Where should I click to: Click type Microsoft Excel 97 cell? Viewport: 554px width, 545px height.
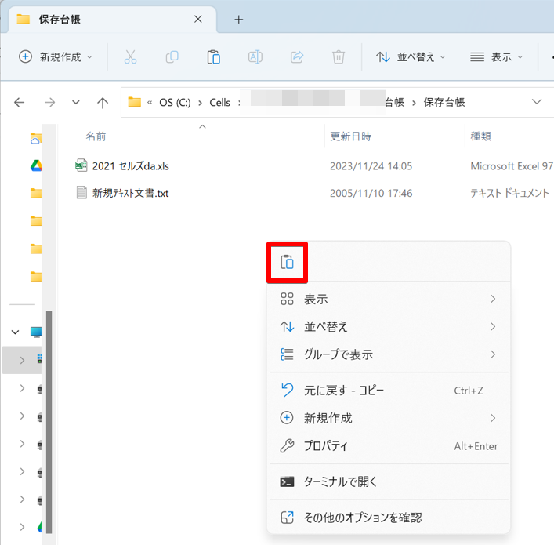[x=512, y=166]
